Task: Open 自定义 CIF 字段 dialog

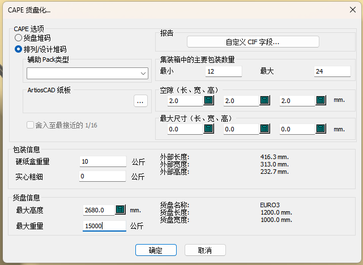Action: tap(253, 42)
